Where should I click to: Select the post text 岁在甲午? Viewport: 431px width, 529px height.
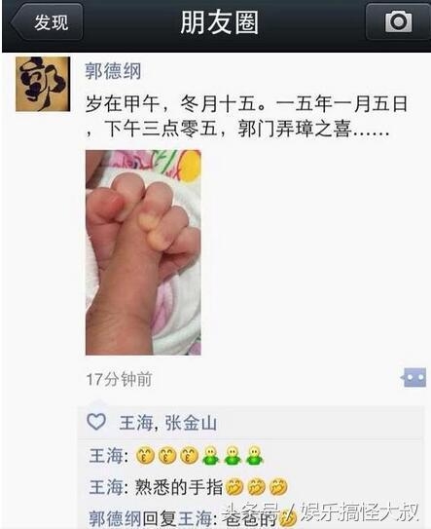coord(123,104)
